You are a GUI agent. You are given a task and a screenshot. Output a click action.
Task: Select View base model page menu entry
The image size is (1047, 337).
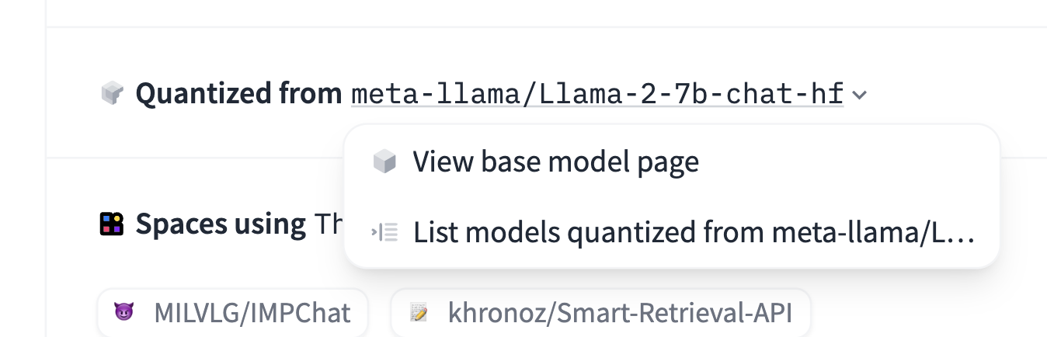click(x=555, y=162)
